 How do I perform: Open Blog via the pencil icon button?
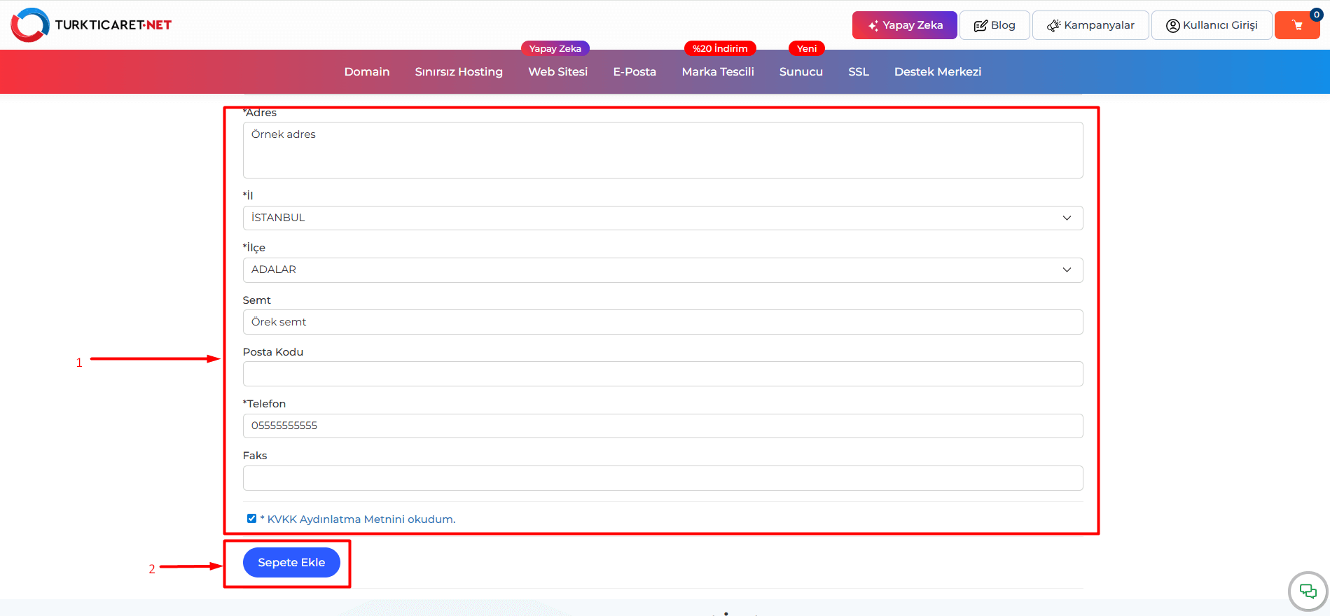[x=994, y=25]
